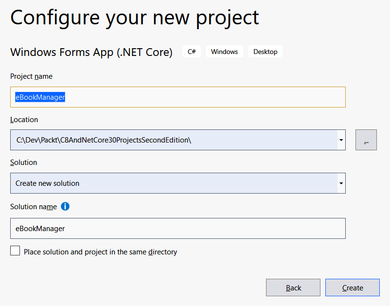The width and height of the screenshot is (390, 306).
Task: Open the browse location ellipsis button
Action: (366, 140)
